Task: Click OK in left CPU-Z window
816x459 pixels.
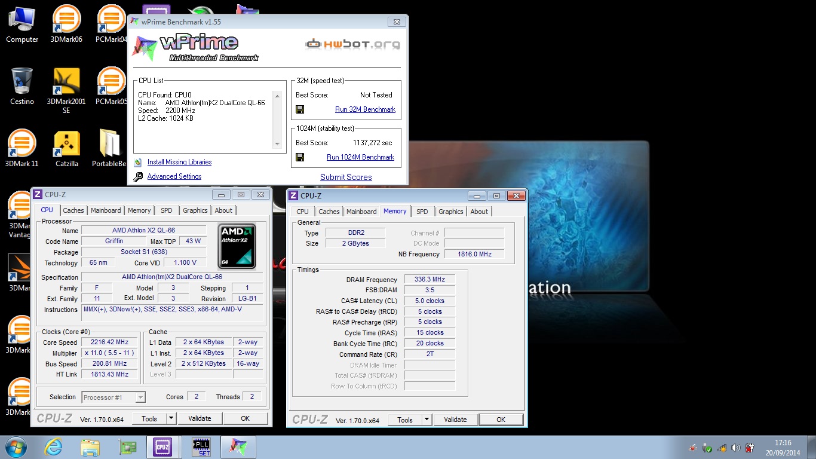Action: (245, 418)
